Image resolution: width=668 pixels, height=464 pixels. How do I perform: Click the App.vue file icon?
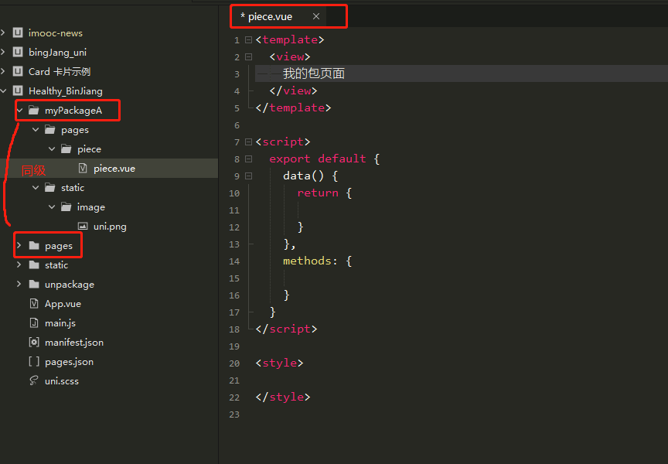(x=34, y=303)
